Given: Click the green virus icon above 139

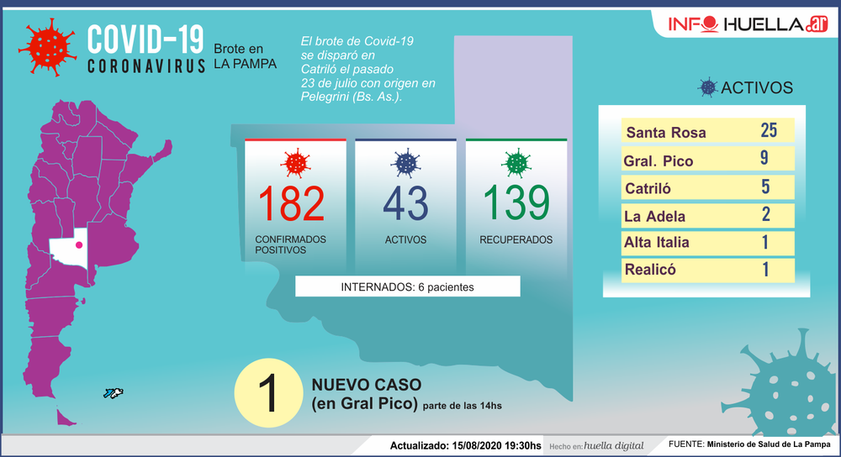Looking at the screenshot, I should tap(516, 162).
